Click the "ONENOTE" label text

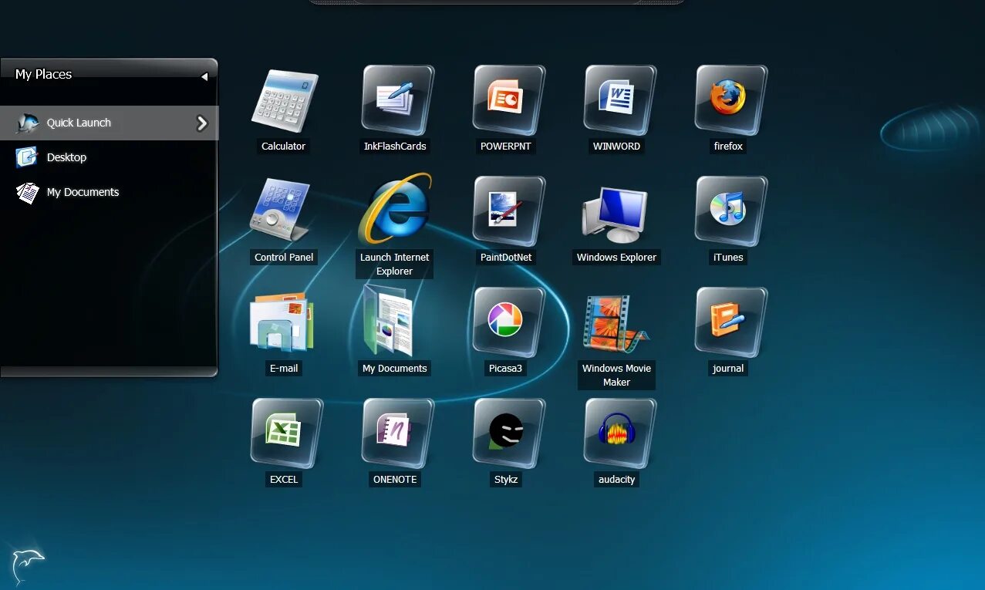395,479
